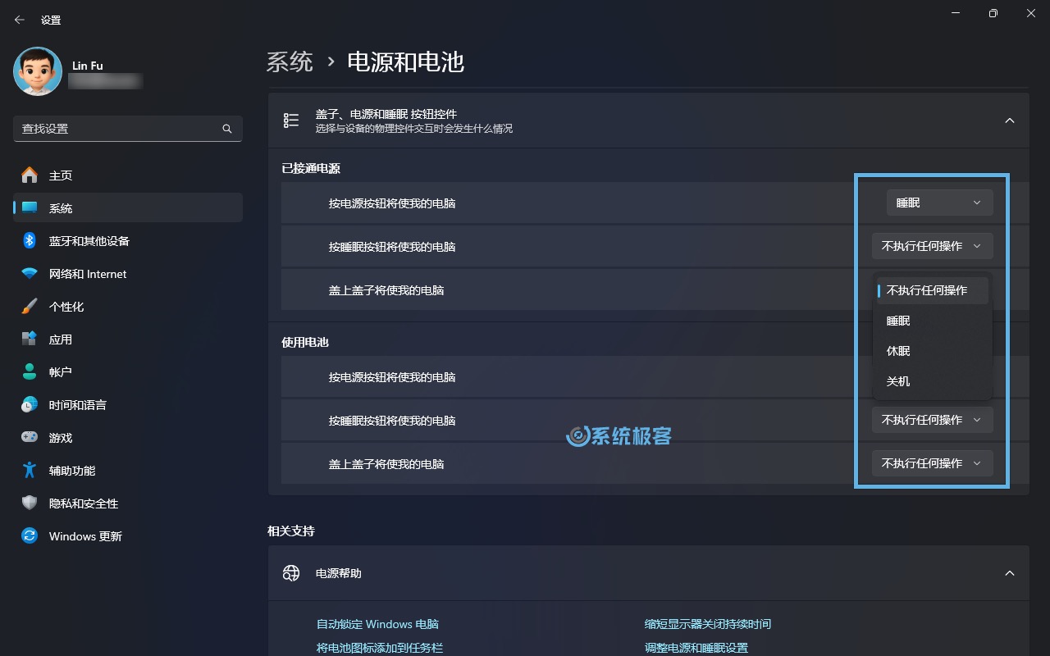Click the globe icon beside 电源帮助
The height and width of the screenshot is (656, 1050).
[291, 573]
